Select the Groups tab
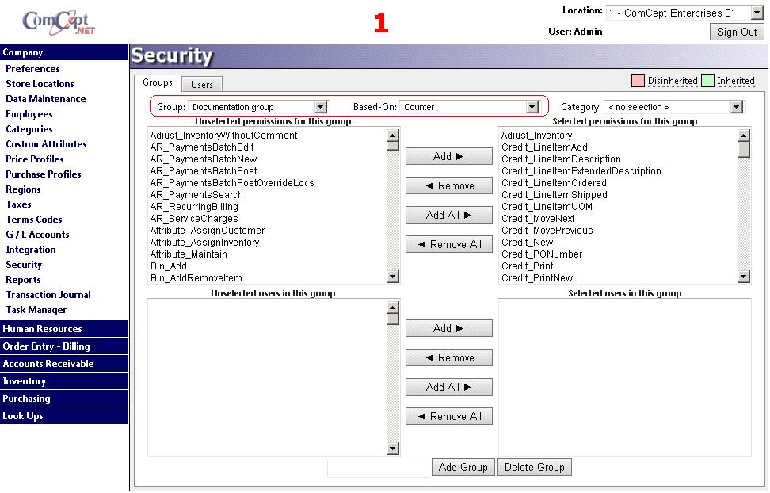Viewport: 770px width, 493px height. pyautogui.click(x=158, y=83)
